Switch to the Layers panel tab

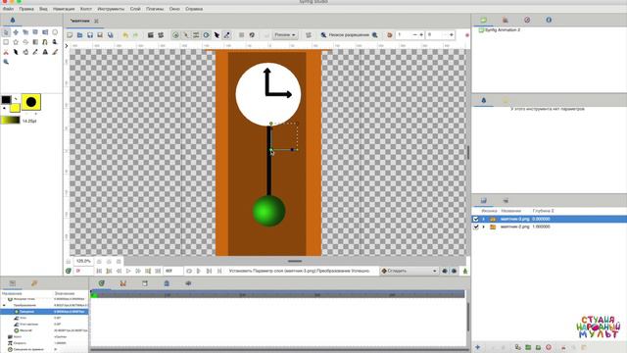483,200
